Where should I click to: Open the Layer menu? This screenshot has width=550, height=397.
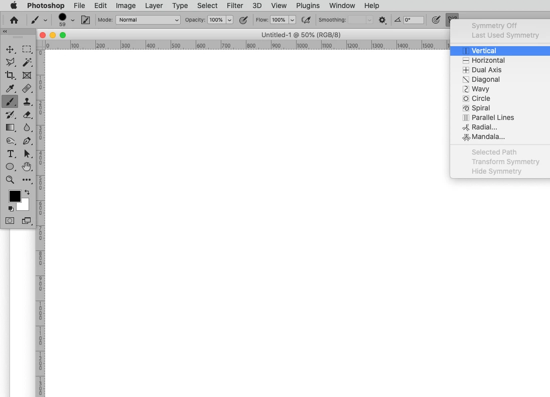[154, 6]
